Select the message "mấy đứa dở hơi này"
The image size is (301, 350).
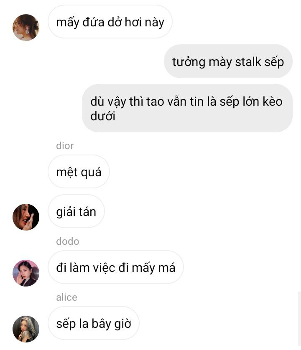click(x=110, y=22)
